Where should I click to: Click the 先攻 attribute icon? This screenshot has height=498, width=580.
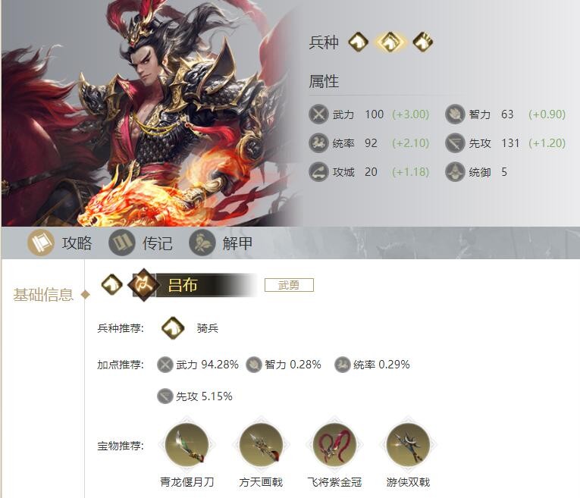[455, 143]
